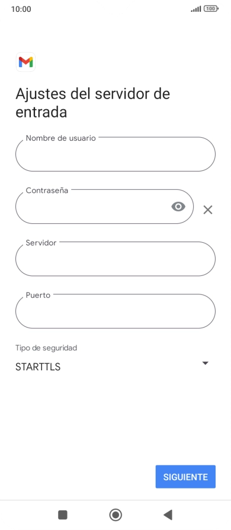Continue with the SIGUIENTE button
This screenshot has width=231, height=530.
[x=185, y=477]
